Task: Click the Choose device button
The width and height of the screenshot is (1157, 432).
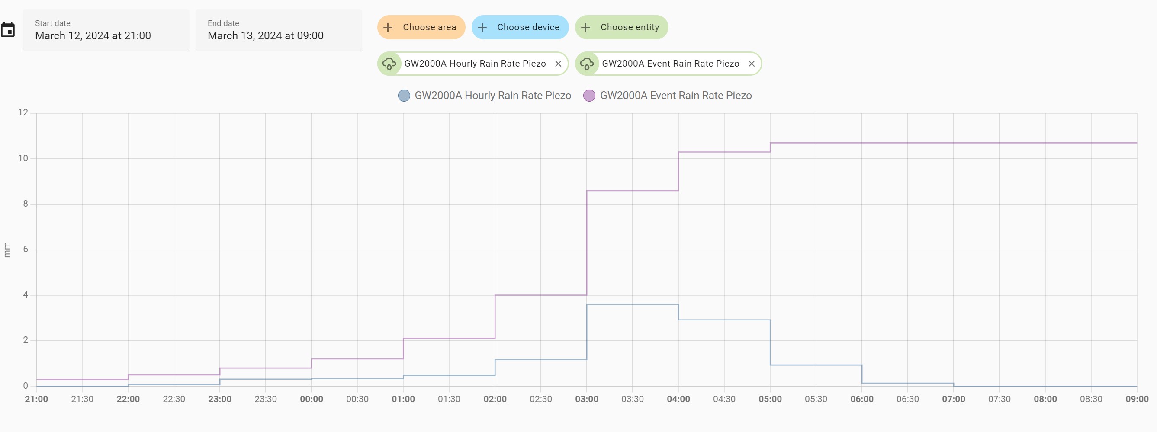Action: tap(520, 27)
